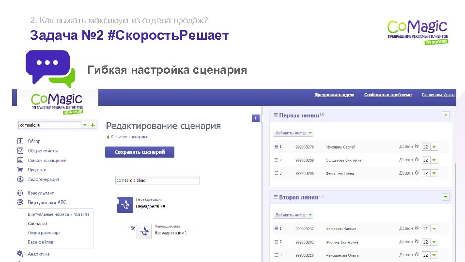
Task: Follow the К списку сценариев link
Action: point(129,137)
